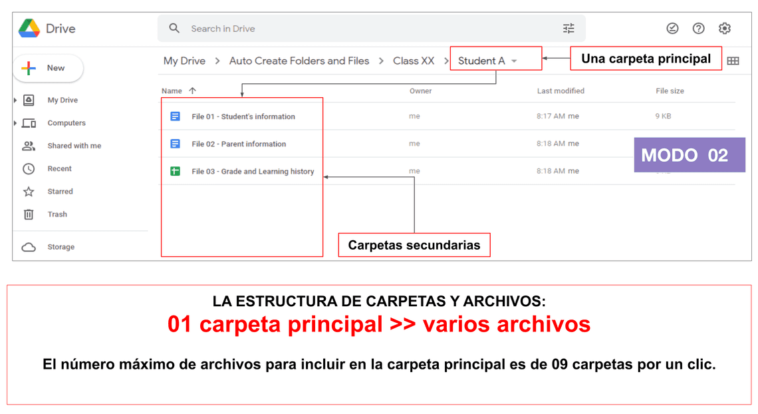The image size is (758, 414).
Task: Switch to grid layout view
Action: (733, 61)
